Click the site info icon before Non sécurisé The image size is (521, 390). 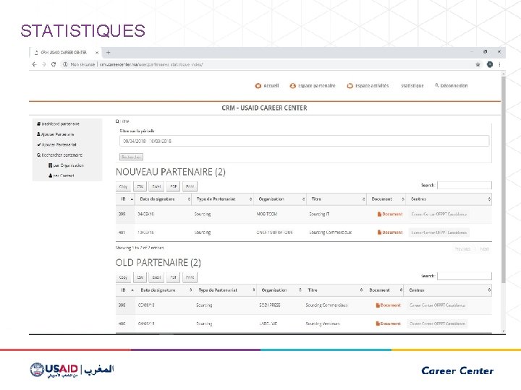point(65,64)
